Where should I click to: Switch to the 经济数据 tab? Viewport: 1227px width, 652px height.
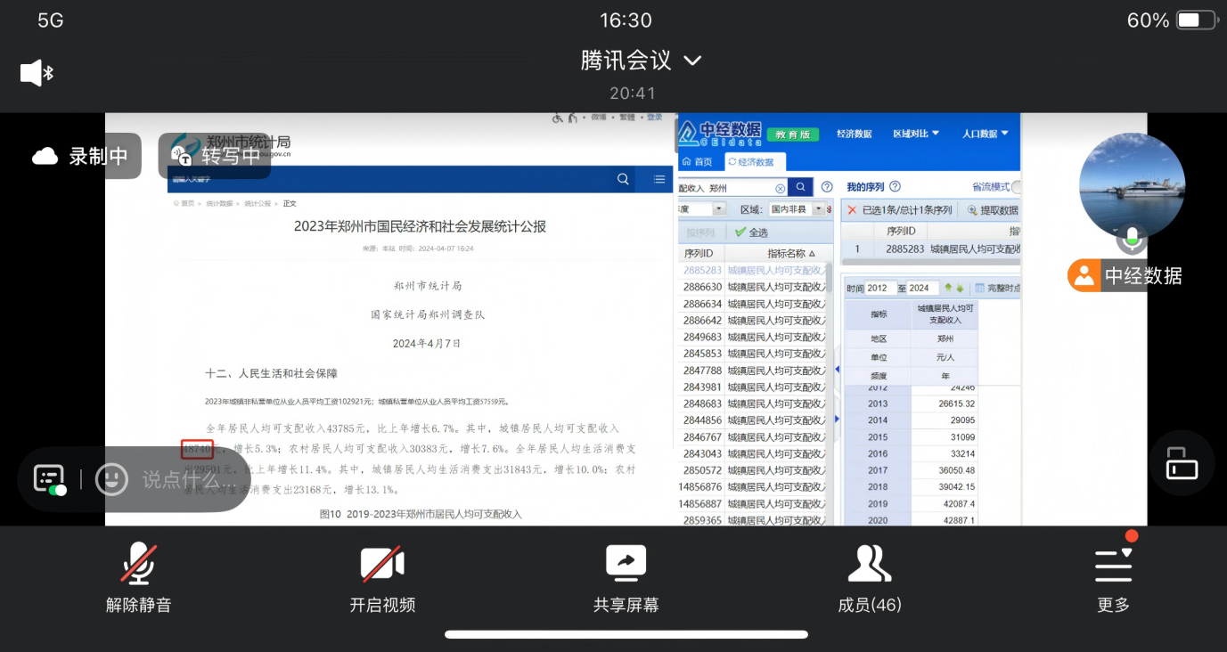tap(756, 161)
